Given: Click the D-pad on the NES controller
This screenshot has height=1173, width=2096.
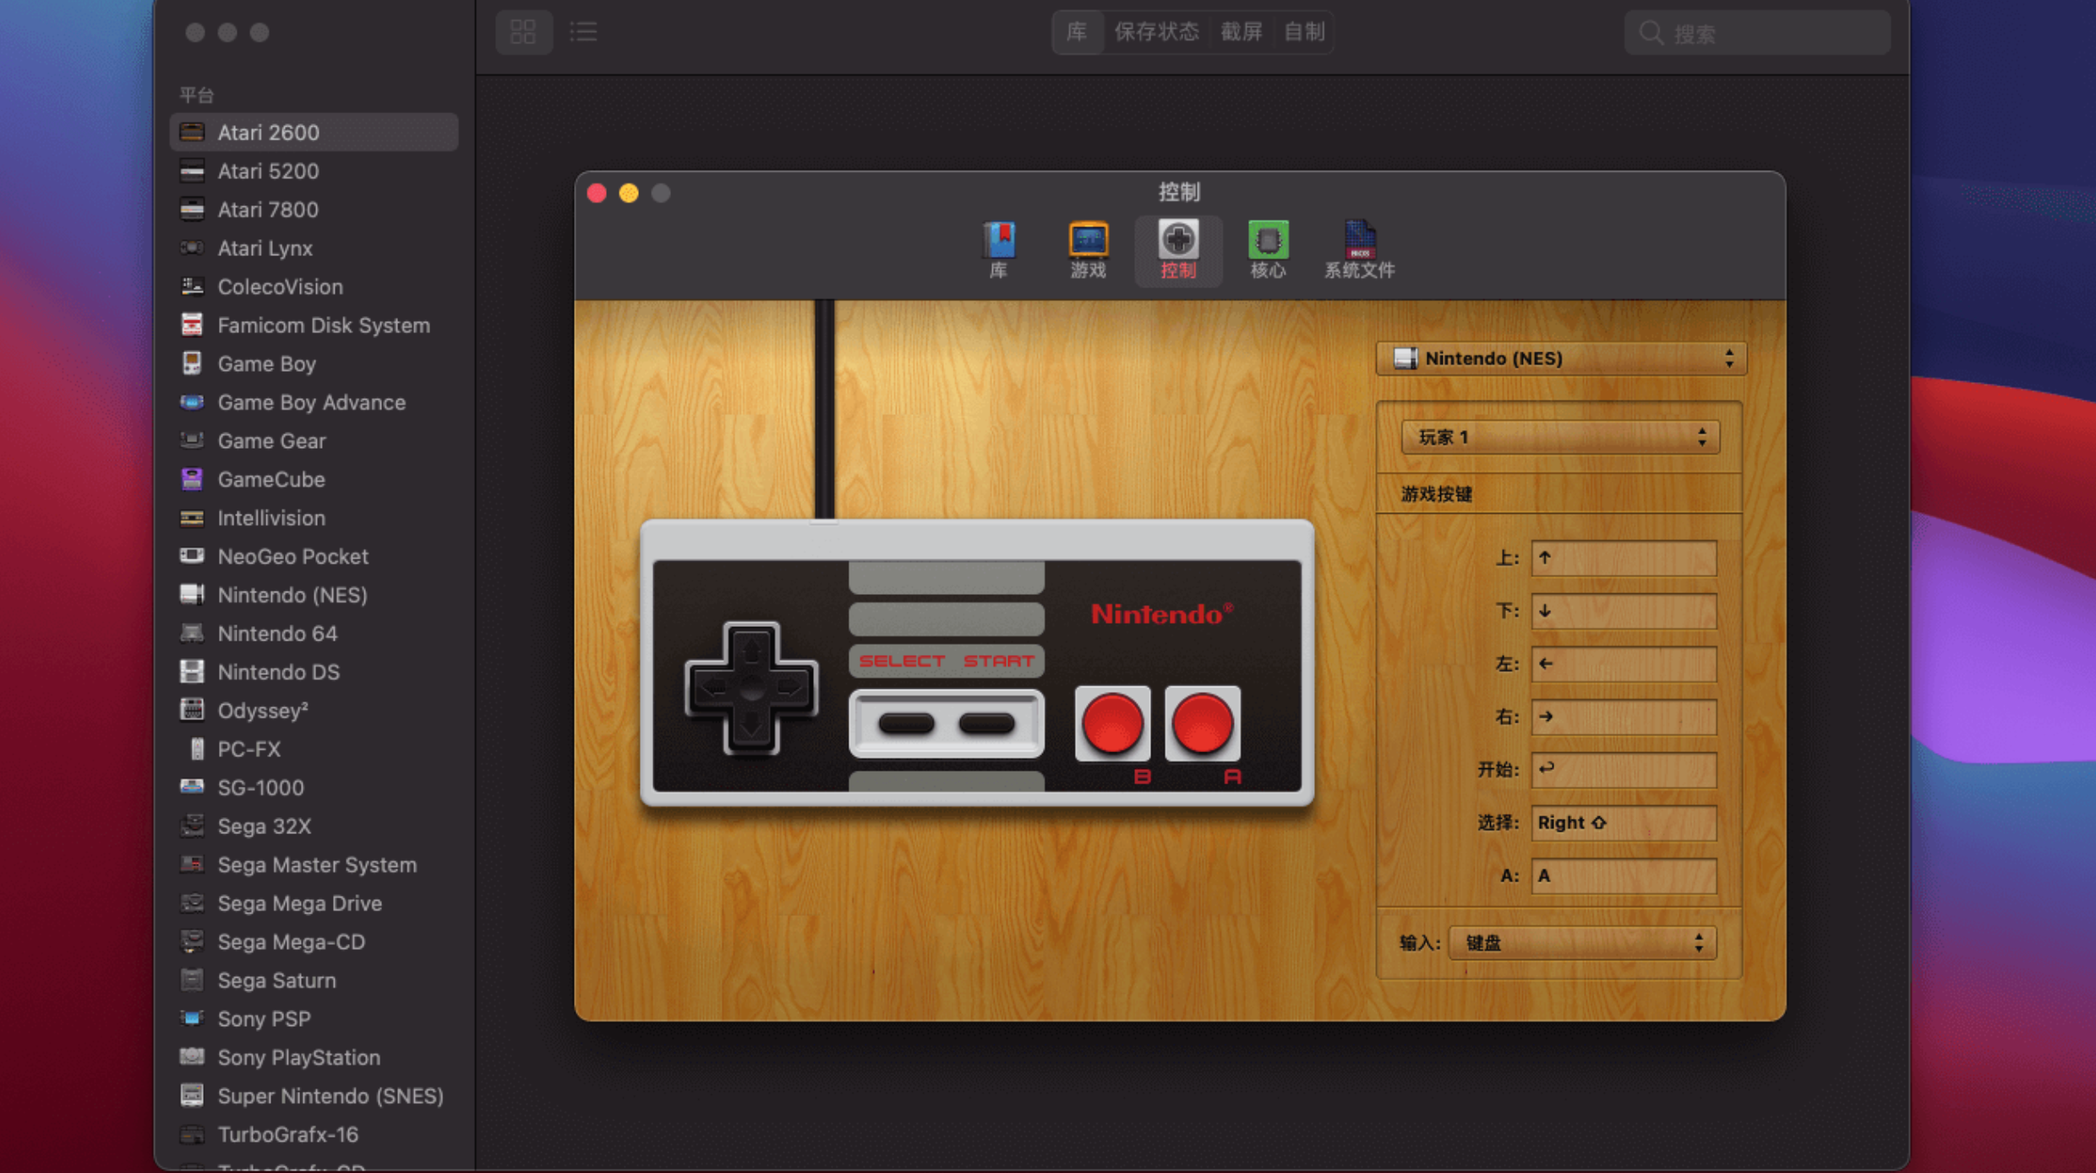Looking at the screenshot, I should tap(751, 689).
